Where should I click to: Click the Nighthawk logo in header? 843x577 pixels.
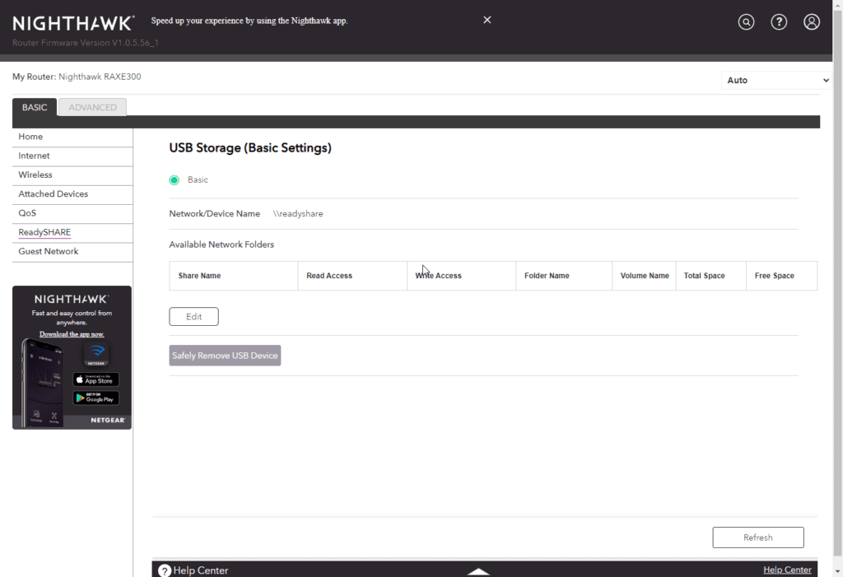coord(74,24)
